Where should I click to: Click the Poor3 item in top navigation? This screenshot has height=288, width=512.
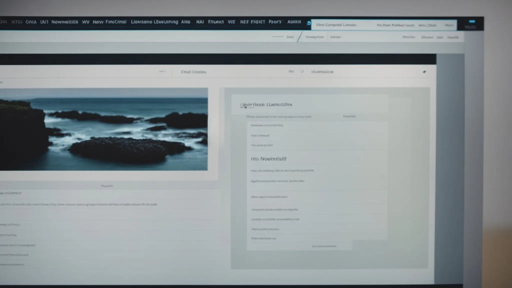(x=275, y=22)
